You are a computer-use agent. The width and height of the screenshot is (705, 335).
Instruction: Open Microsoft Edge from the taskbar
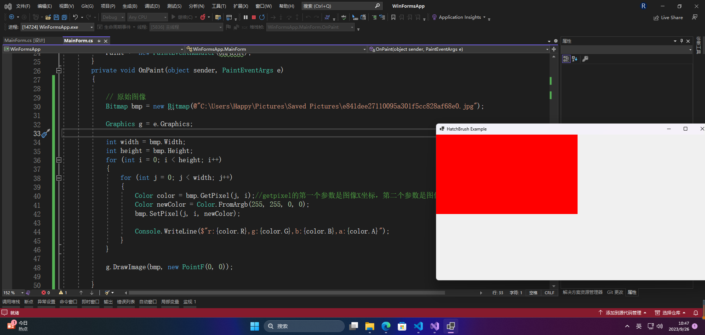click(386, 326)
